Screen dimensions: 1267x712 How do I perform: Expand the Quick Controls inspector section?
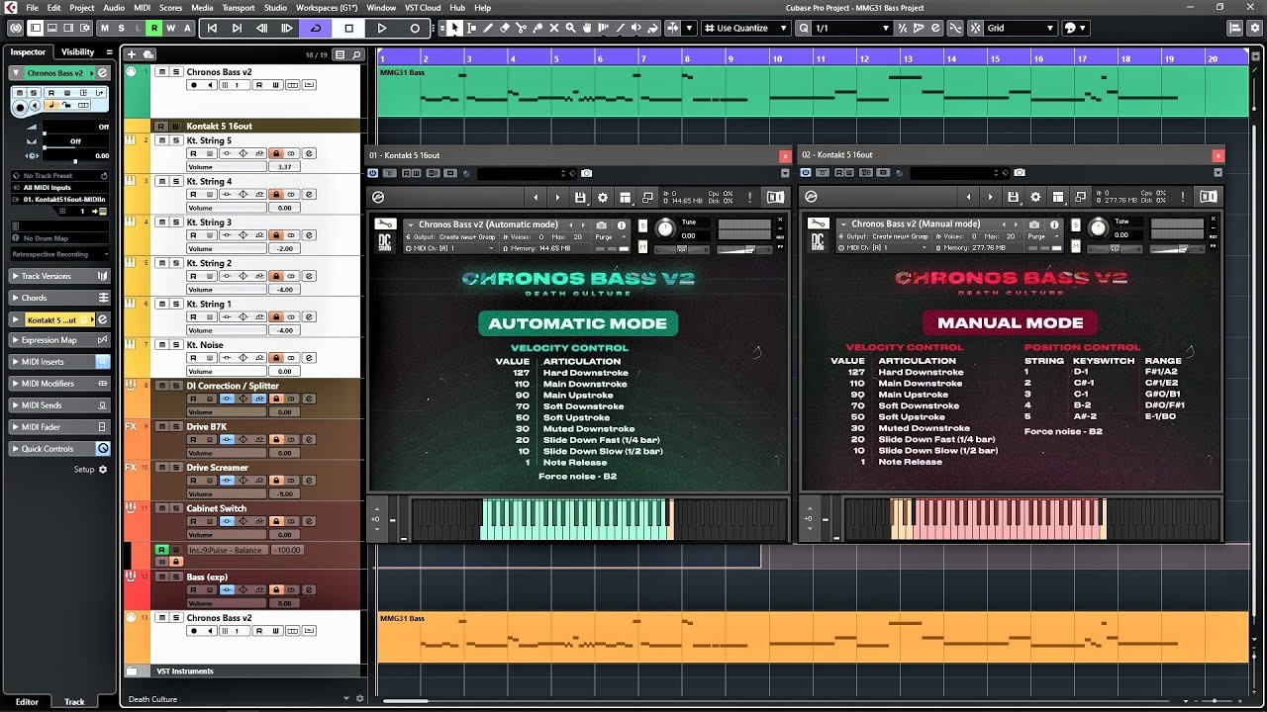60,448
